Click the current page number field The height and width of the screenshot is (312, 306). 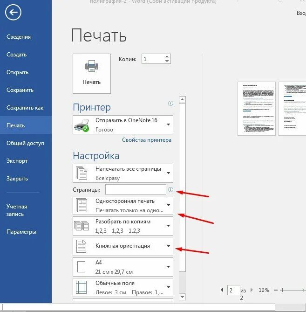(234, 290)
